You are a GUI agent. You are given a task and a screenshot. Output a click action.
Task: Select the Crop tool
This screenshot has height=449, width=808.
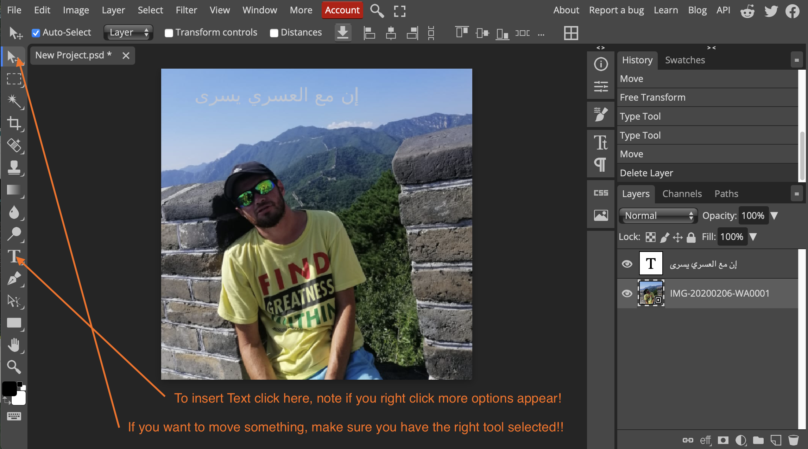click(x=14, y=124)
